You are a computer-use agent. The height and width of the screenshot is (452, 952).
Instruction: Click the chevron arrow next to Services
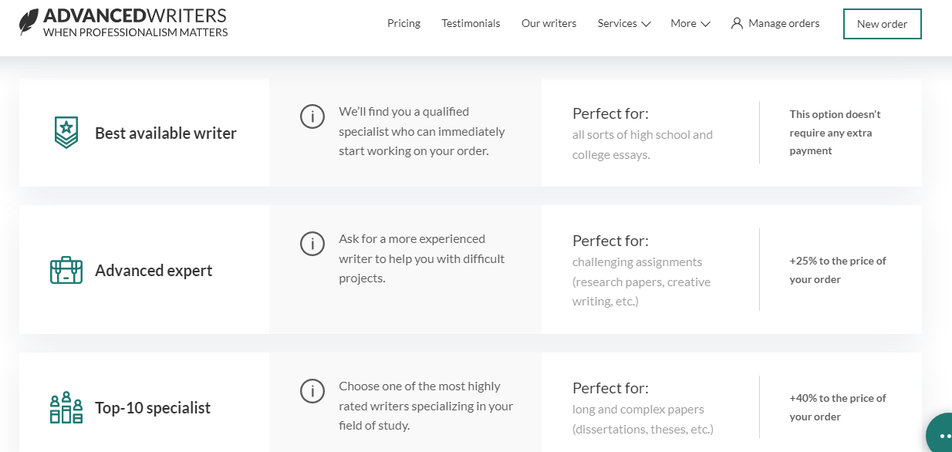point(646,24)
